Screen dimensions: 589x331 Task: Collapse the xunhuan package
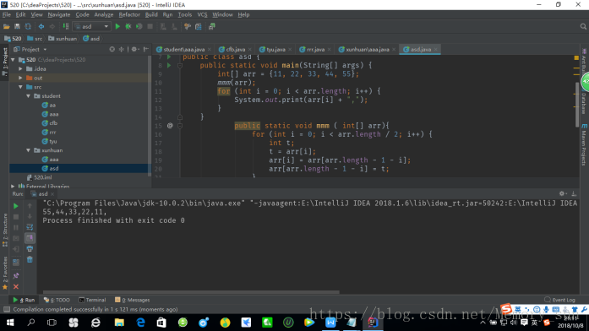click(x=29, y=150)
